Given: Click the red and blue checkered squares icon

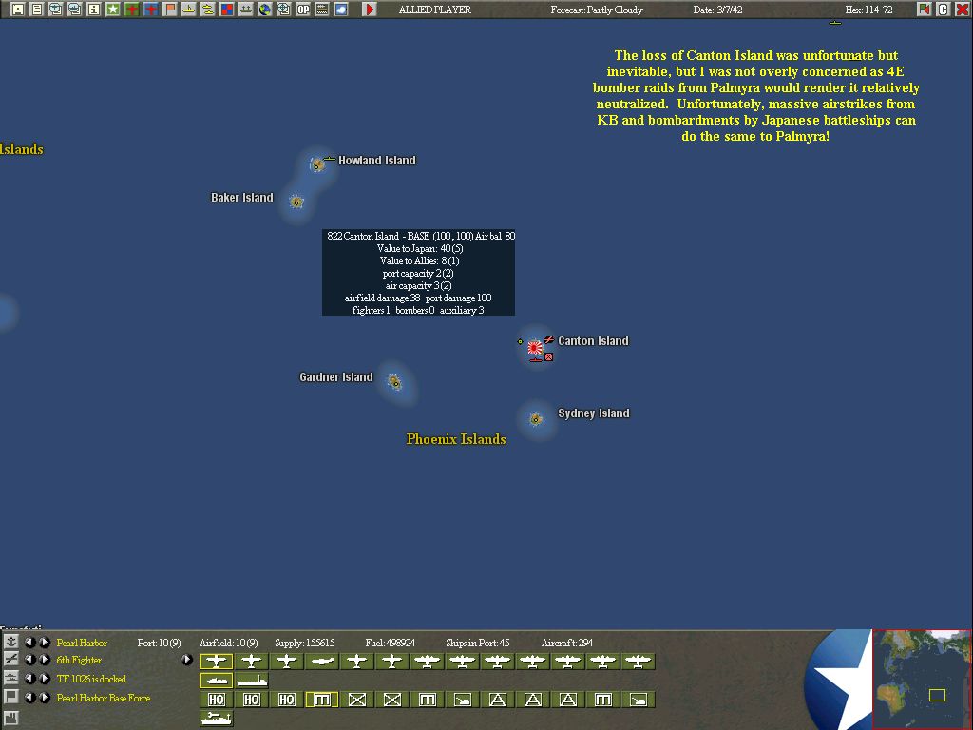Looking at the screenshot, I should [x=227, y=10].
